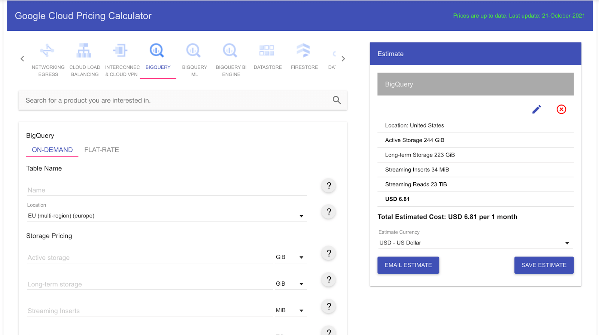The image size is (599, 335).
Task: Open the Firestore product icon
Action: click(x=304, y=51)
